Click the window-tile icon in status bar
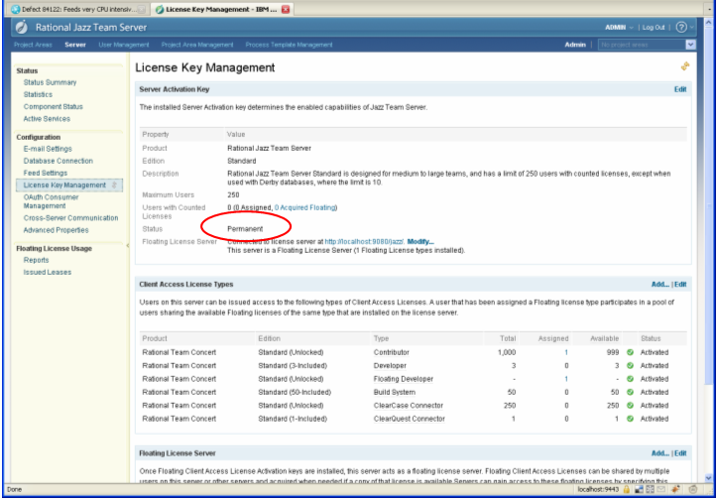Screen dimensions: 718x500 639,489
